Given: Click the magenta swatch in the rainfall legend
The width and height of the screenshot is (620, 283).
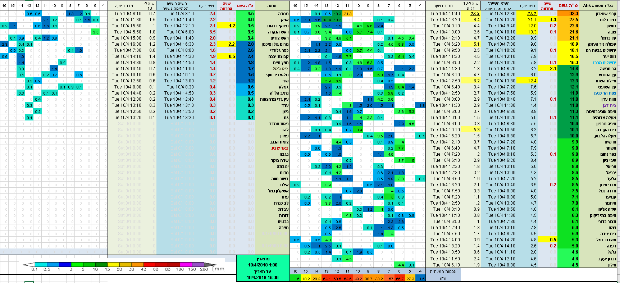Looking at the screenshot, I should tap(186, 264).
